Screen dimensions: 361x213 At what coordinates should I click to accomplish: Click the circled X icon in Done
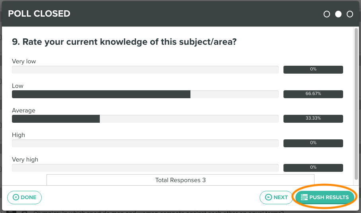[x=16, y=197]
